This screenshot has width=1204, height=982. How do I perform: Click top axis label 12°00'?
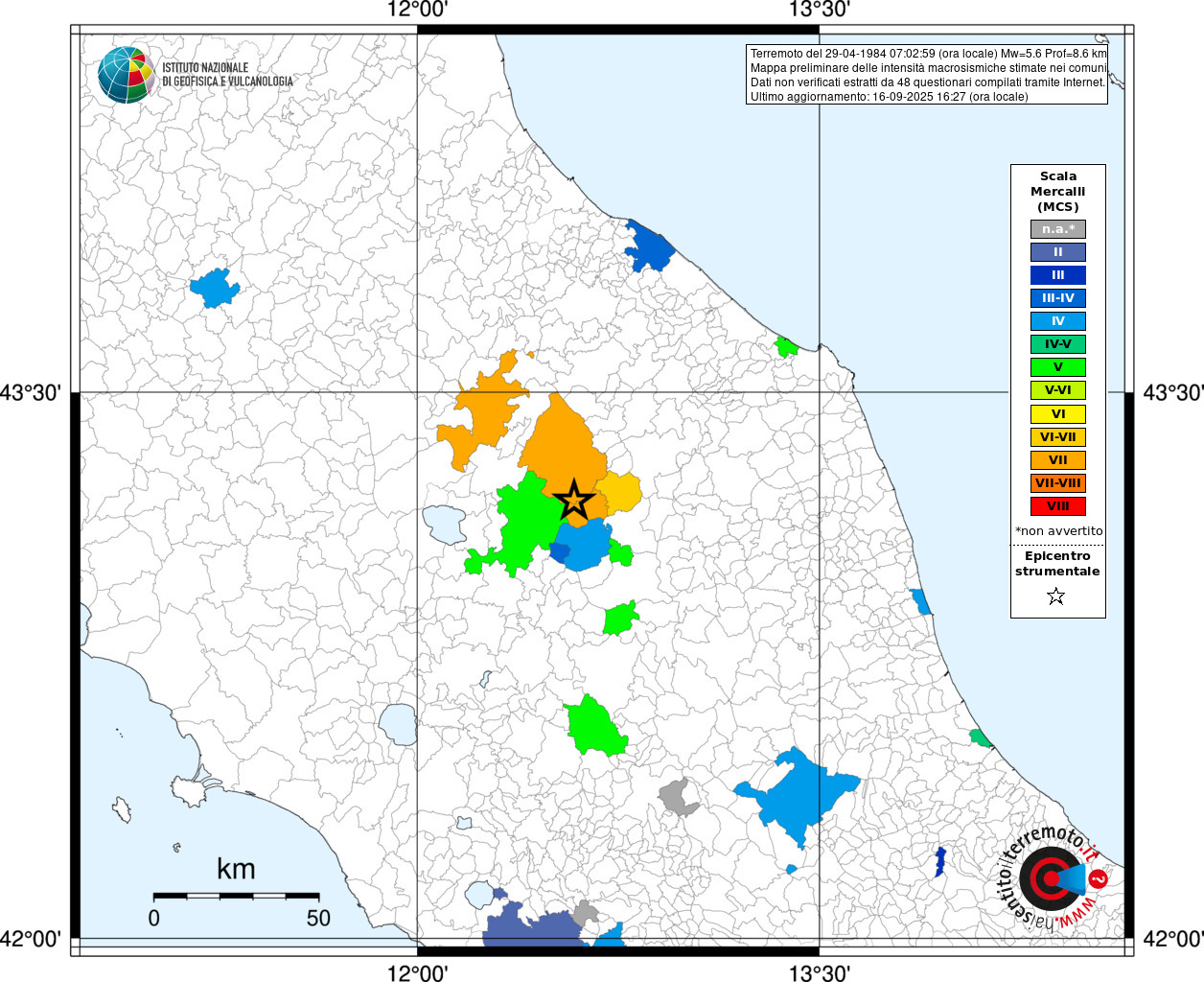pos(417,11)
